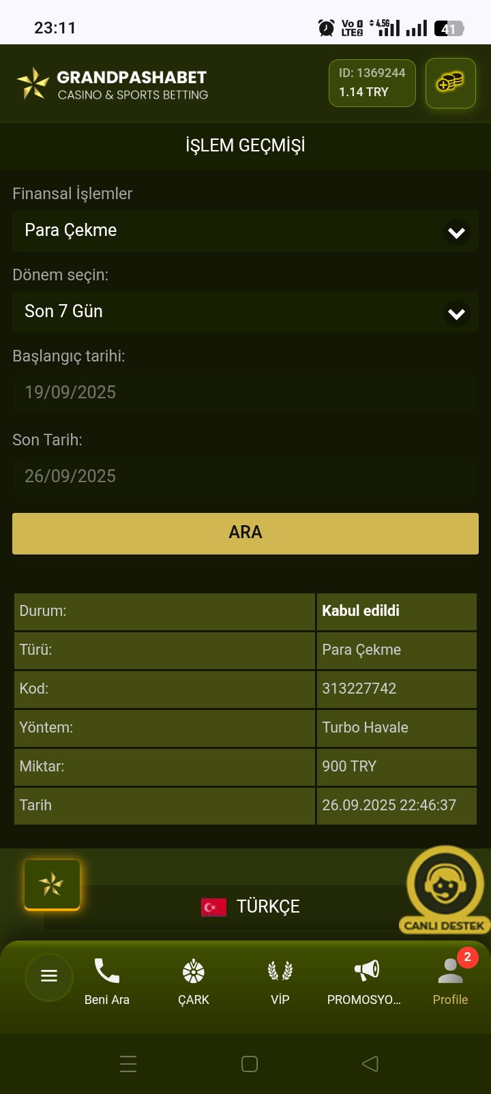The width and height of the screenshot is (491, 1094).
Task: Select the Başlangıç tarihi date field
Action: click(245, 392)
